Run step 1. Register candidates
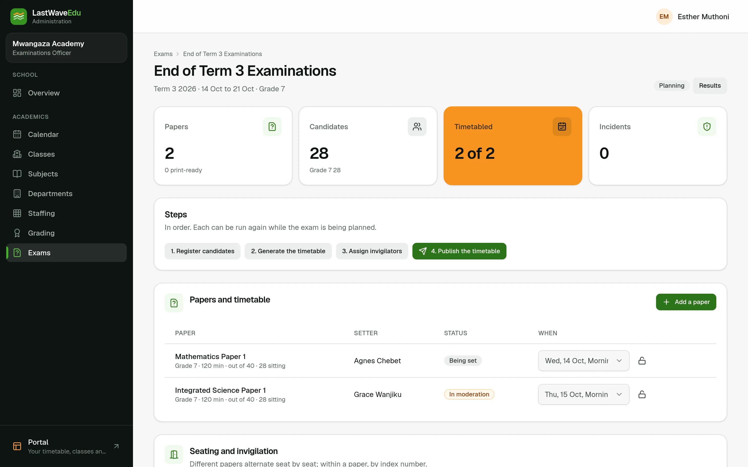 click(203, 251)
